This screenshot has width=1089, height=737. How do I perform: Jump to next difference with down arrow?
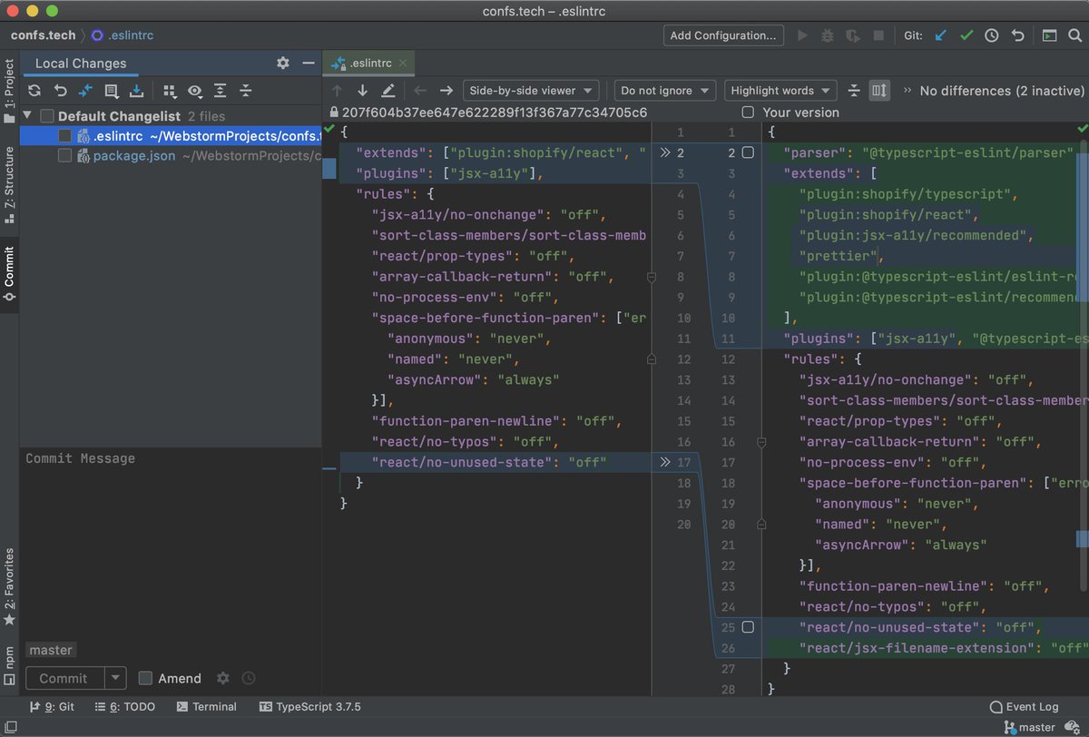[x=362, y=90]
